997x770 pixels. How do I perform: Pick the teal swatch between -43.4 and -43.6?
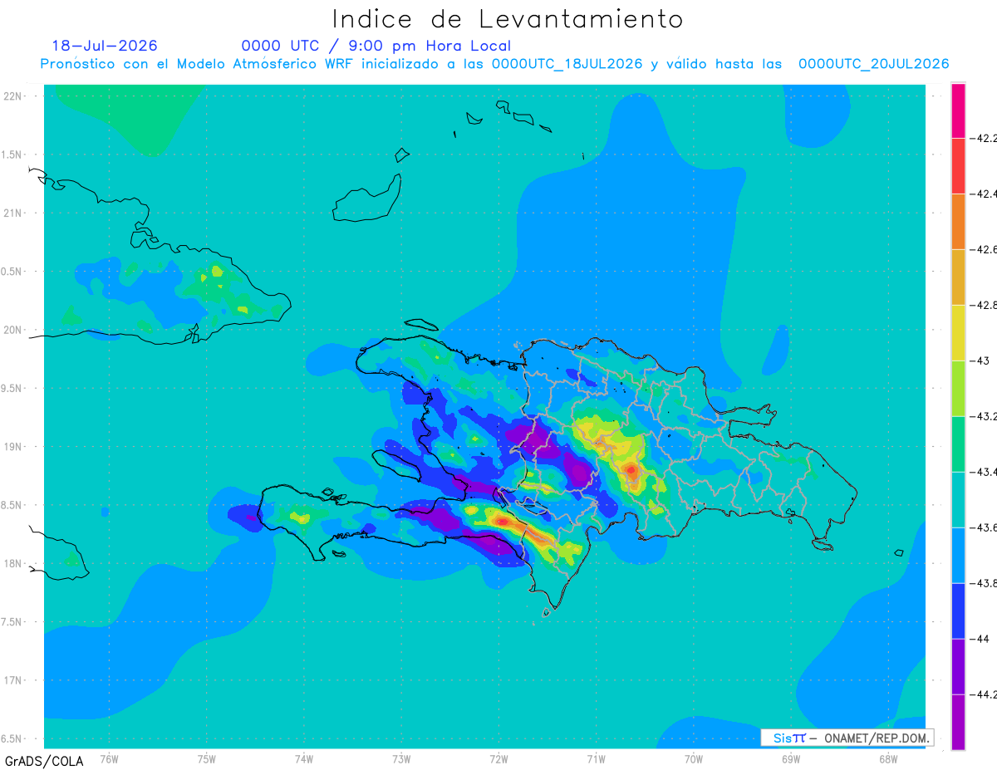point(958,499)
